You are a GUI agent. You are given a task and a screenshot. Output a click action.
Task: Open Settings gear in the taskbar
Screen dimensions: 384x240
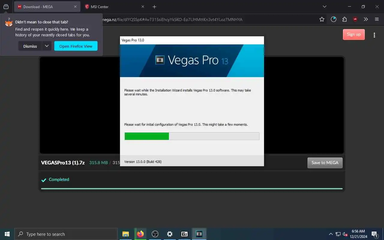pyautogui.click(x=170, y=234)
